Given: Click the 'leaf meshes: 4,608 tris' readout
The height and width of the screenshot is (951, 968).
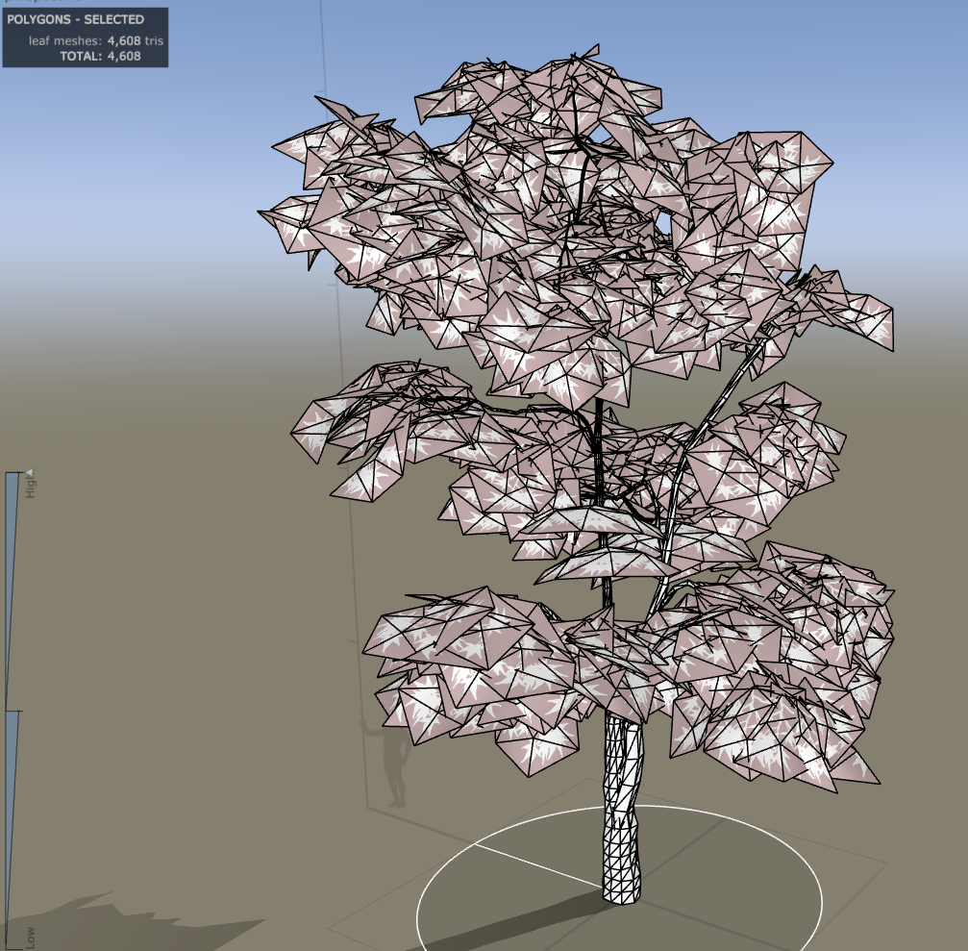Looking at the screenshot, I should pyautogui.click(x=96, y=40).
